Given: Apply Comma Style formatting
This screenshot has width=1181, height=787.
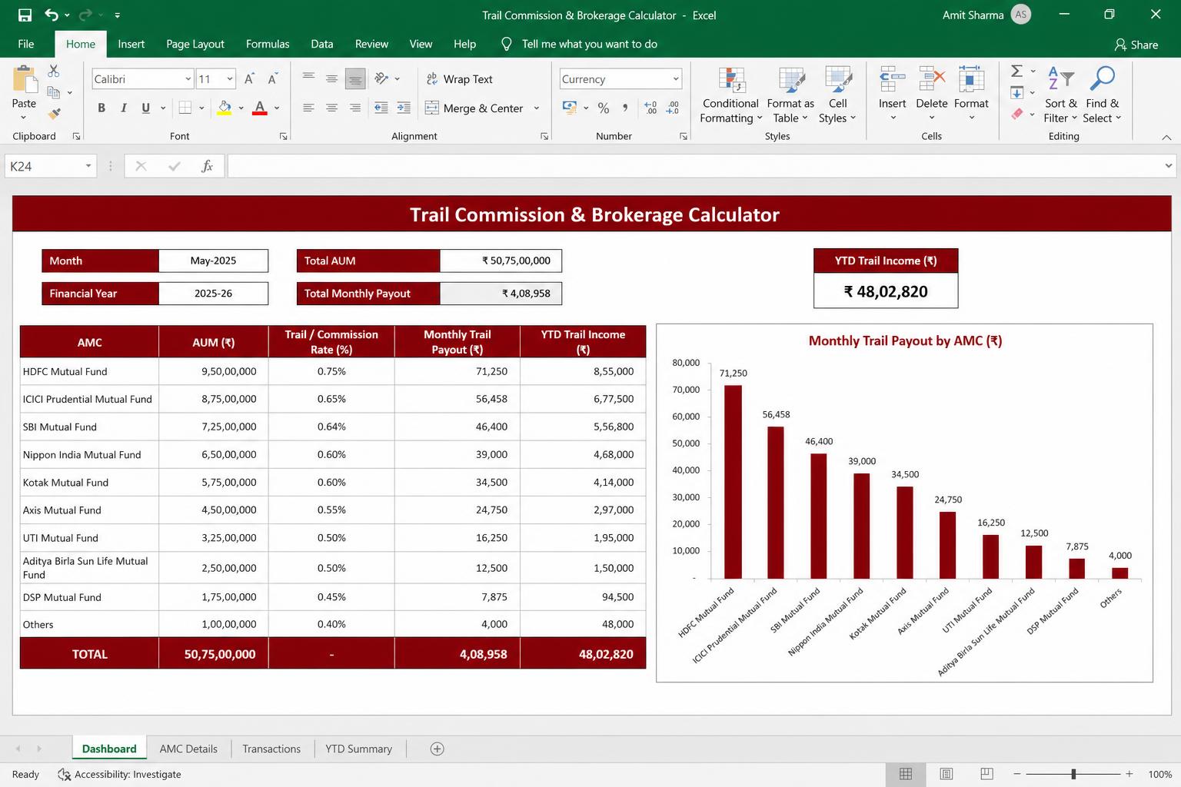Looking at the screenshot, I should tap(625, 108).
